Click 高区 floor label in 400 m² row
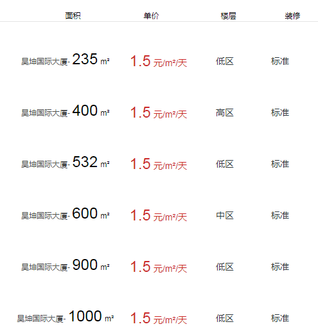Screen dimensions: 318x331 (225, 112)
